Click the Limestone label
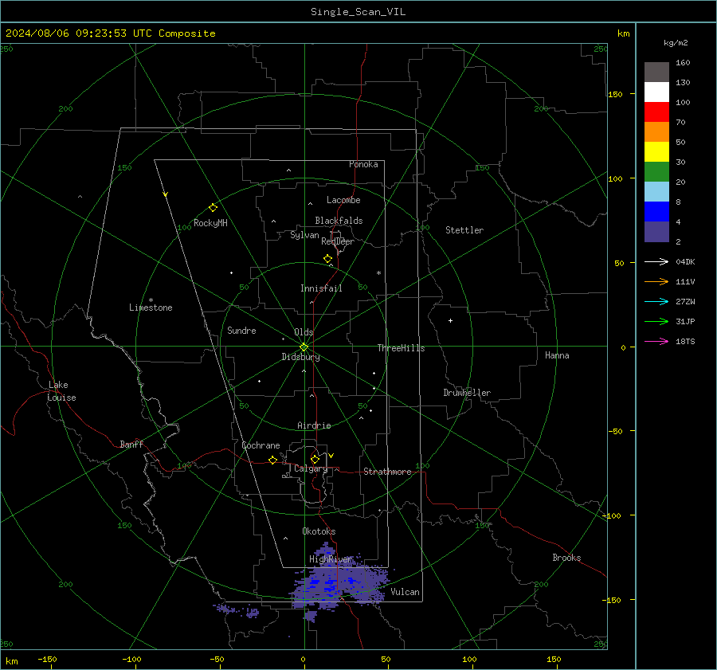The height and width of the screenshot is (670, 717). pyautogui.click(x=151, y=308)
